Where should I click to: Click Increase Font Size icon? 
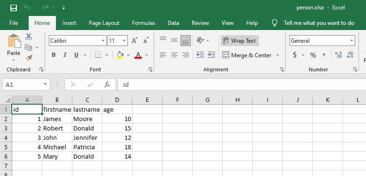point(134,40)
